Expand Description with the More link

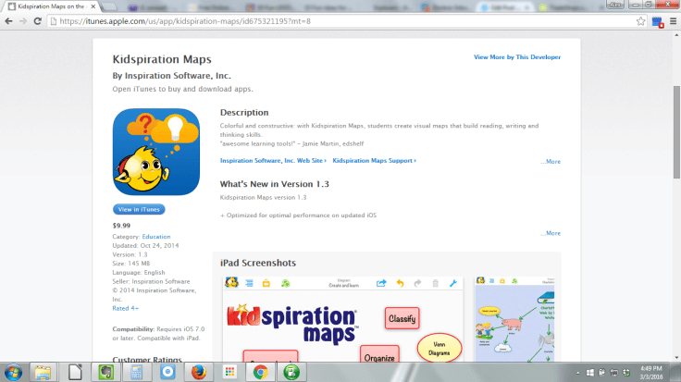551,162
